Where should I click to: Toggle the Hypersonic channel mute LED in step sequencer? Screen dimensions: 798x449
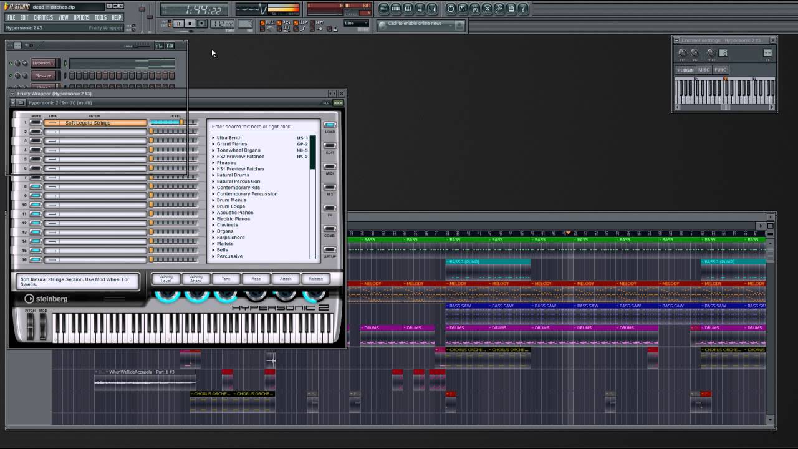tap(11, 63)
